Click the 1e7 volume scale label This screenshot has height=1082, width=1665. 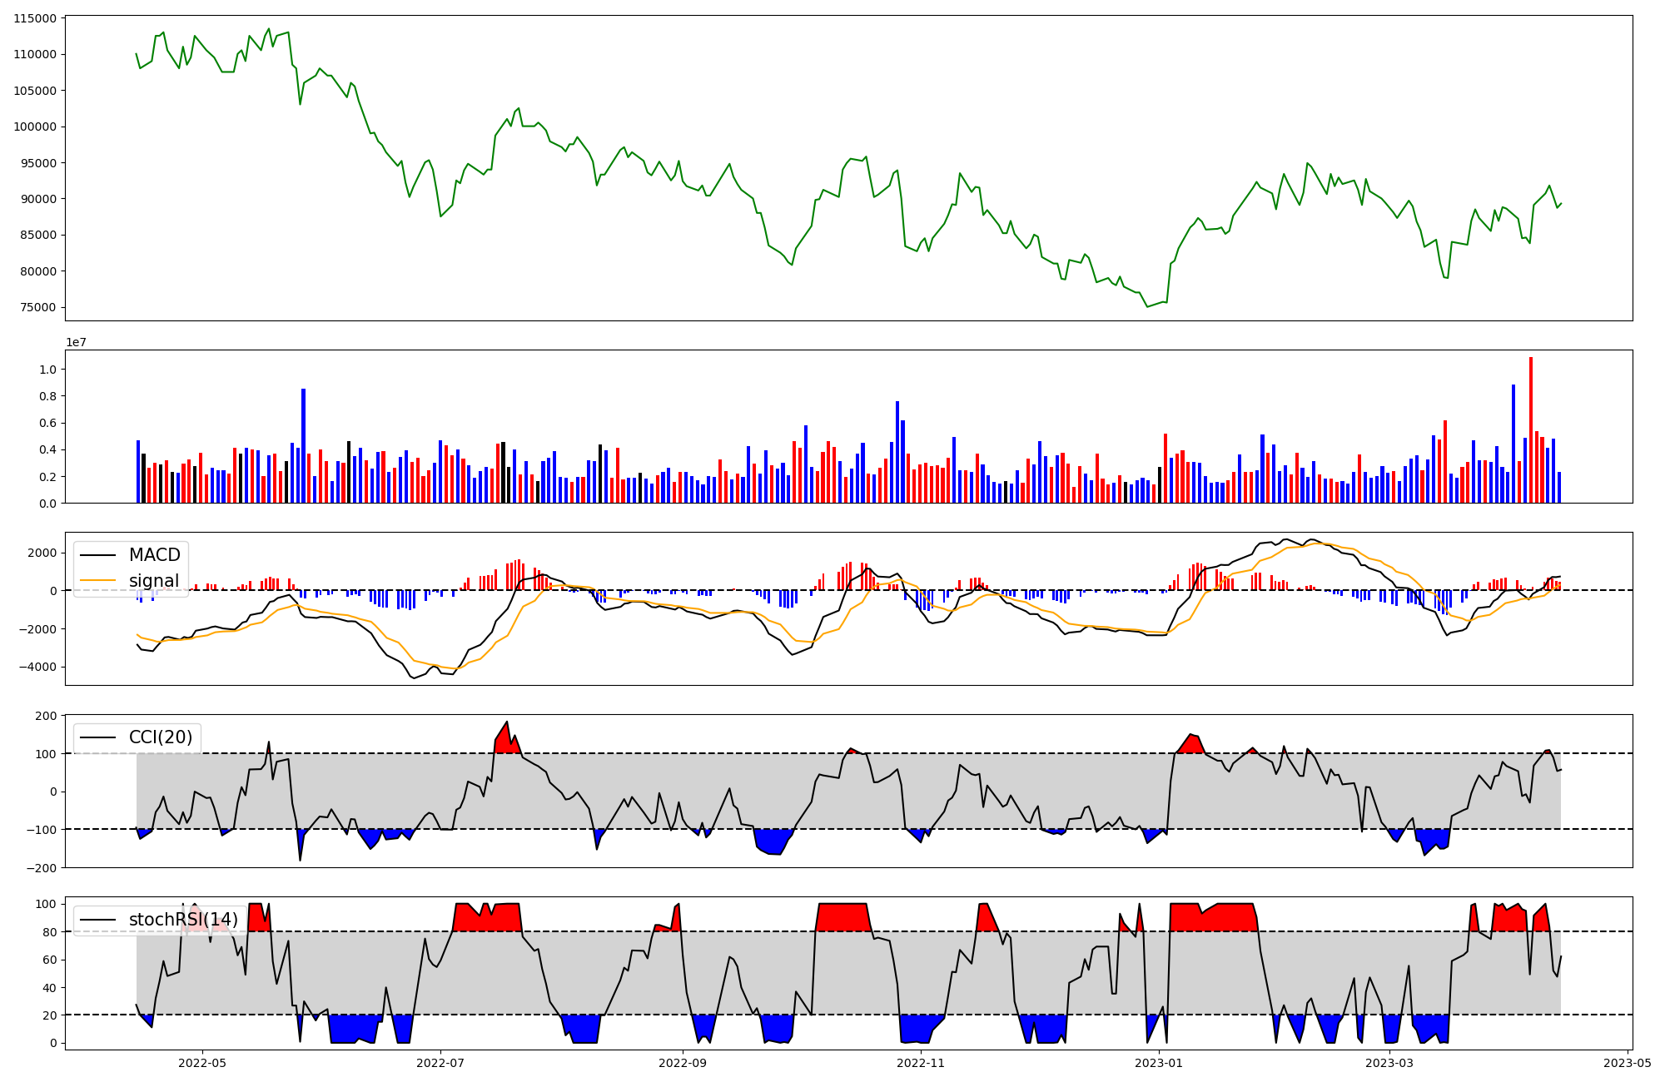pos(76,343)
